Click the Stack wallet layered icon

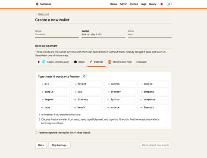[75, 62]
